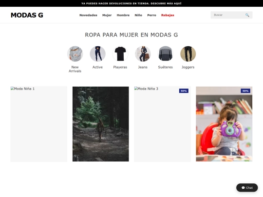Open the Suéteres sweater circle image
This screenshot has width=263, height=197.
[x=166, y=54]
